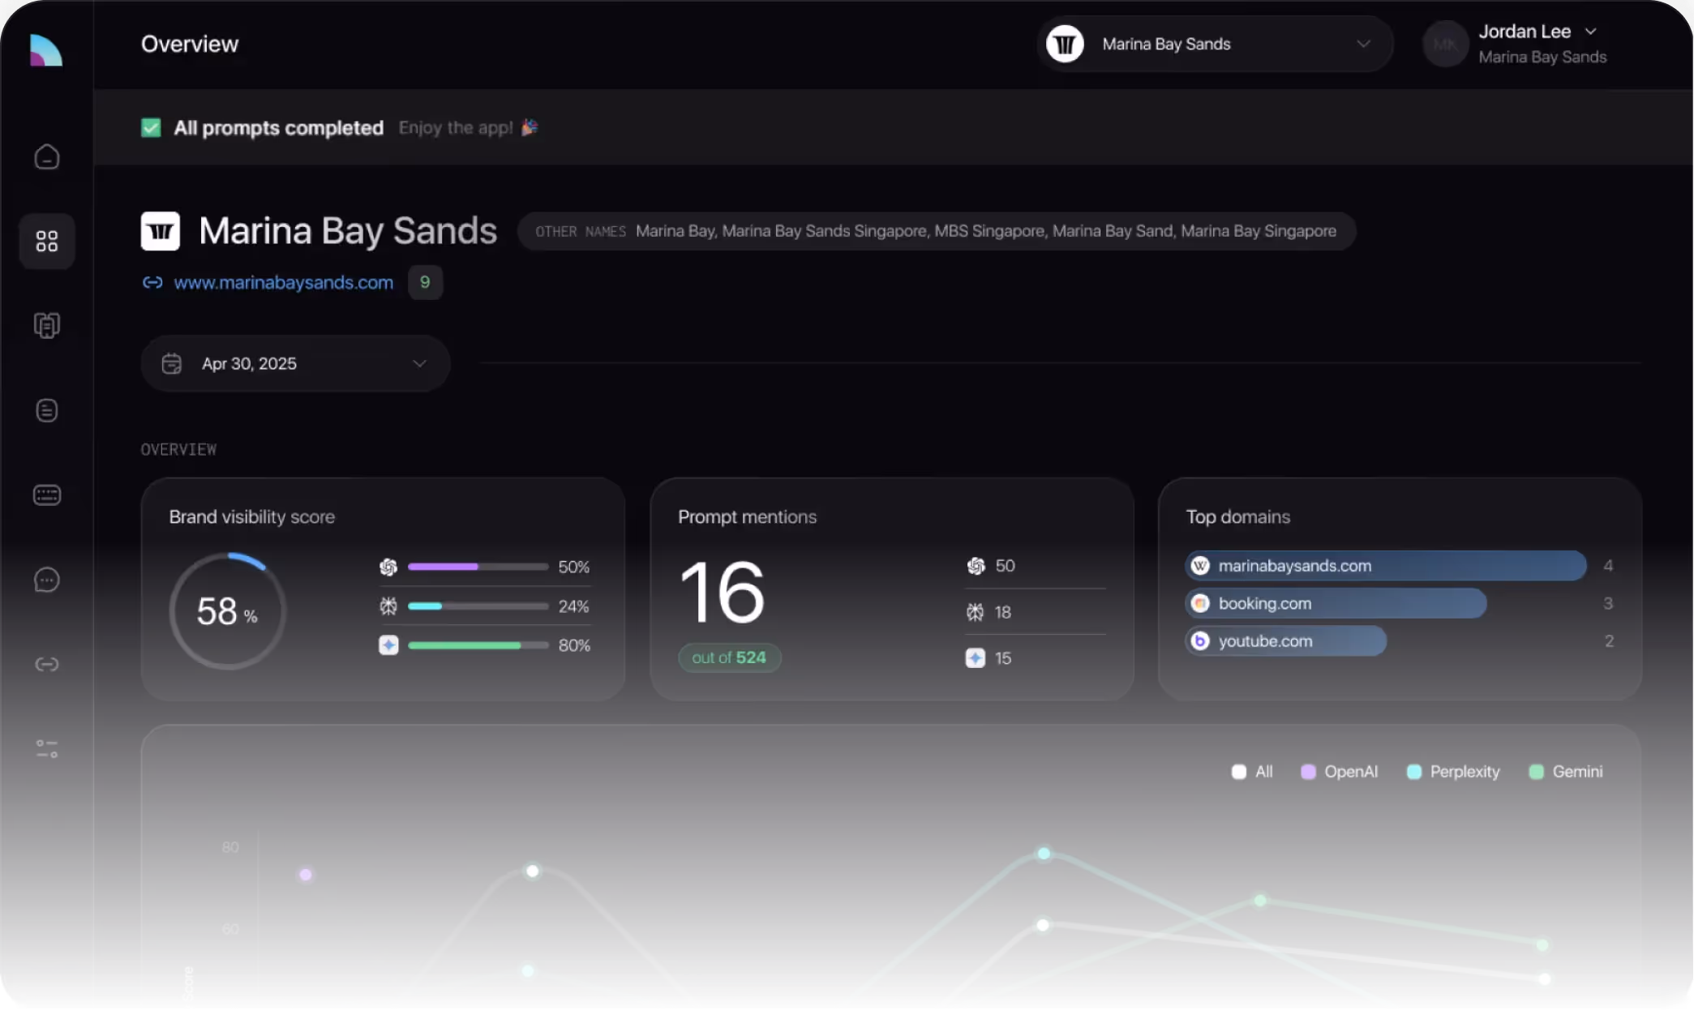Image resolution: width=1694 pixels, height=1015 pixels.
Task: Open the settings sliders icon in sidebar
Action: click(47, 748)
